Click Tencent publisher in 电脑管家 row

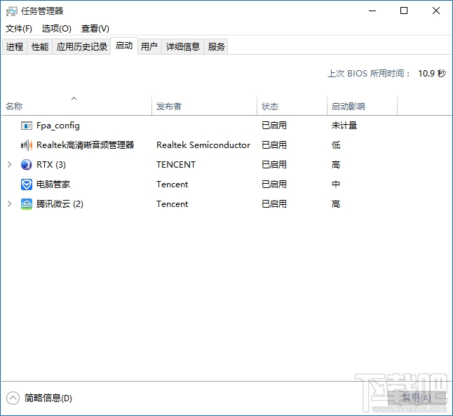[173, 184]
